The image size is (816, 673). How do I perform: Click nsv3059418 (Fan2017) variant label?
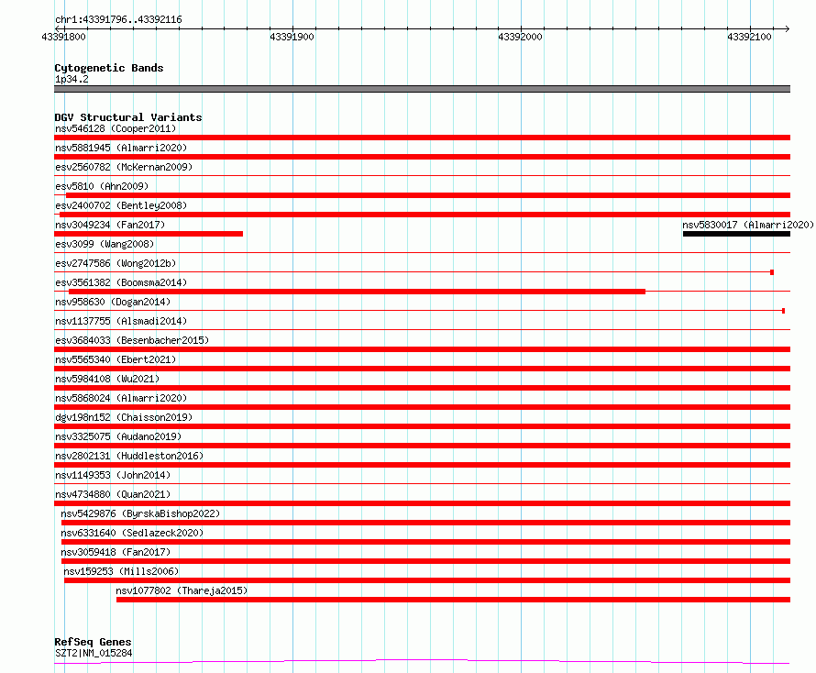[116, 552]
